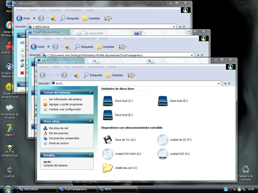Image resolution: width=258 pixels, height=193 pixels.
Task: Open the Ver menu
Action: [x=67, y=67]
